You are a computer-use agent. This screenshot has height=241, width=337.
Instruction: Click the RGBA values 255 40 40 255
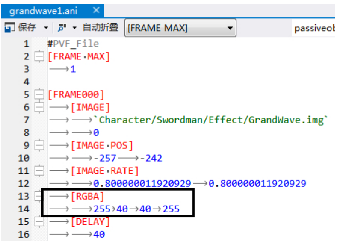[x=136, y=209]
